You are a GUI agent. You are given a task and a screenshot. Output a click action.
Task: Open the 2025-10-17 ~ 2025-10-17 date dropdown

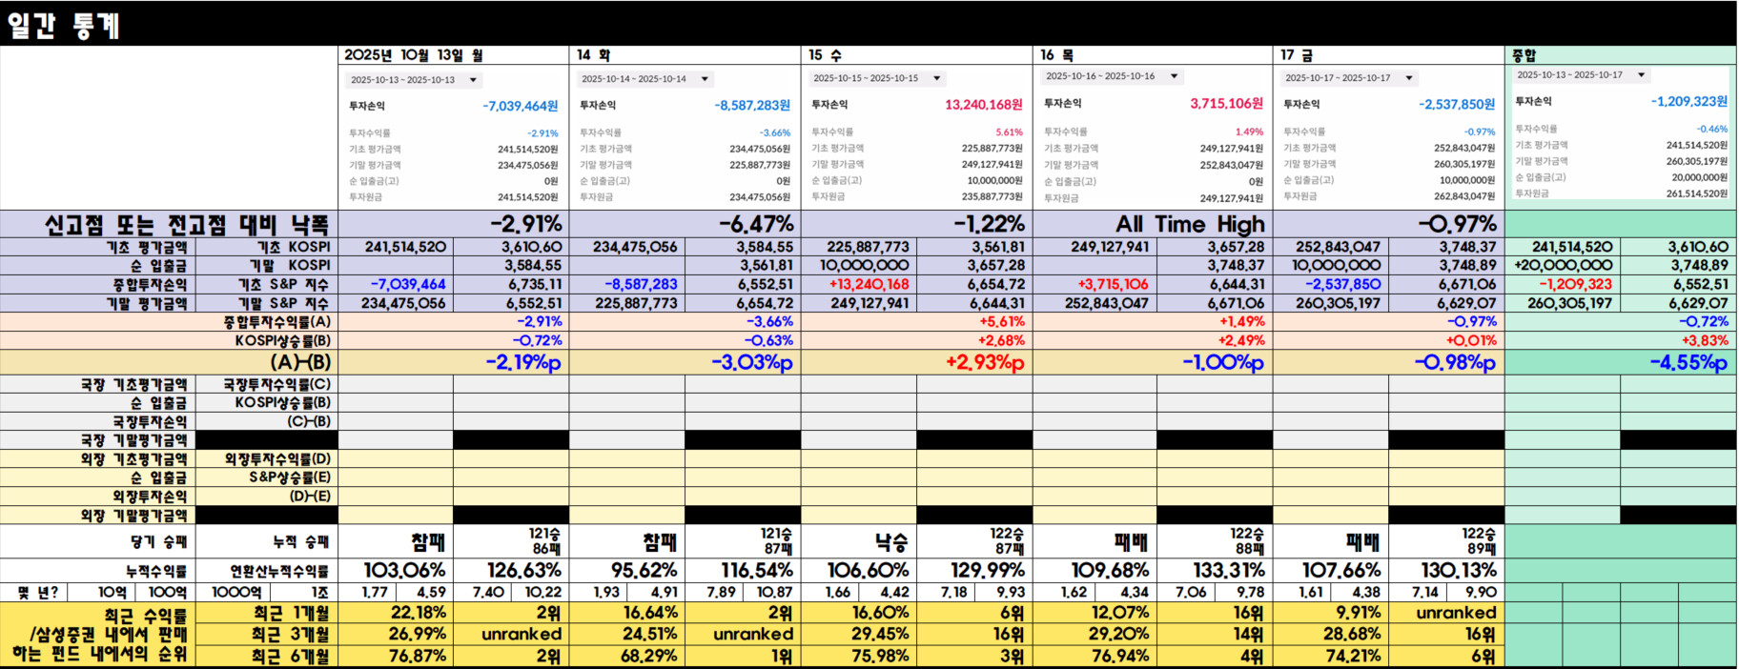(1349, 78)
